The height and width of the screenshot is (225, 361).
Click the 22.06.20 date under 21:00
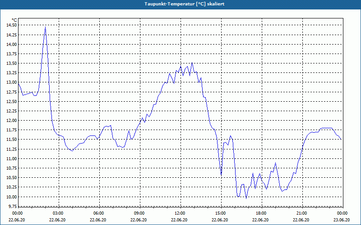coord(301,220)
